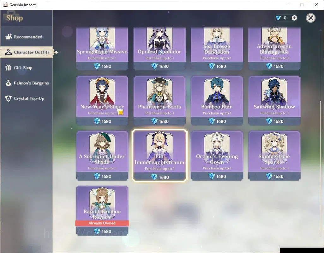Choose the Bamboo Rain outfit card
The height and width of the screenshot is (253, 324).
coord(217,101)
